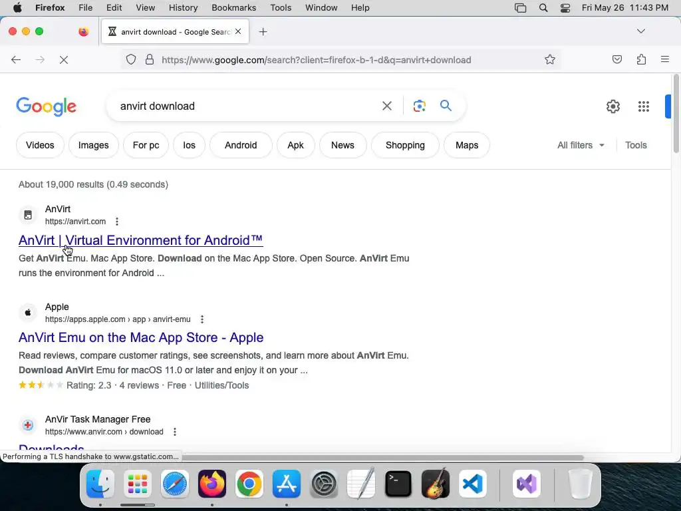Screen dimensions: 681x511
Task: Clear the Google search box text
Action: (x=386, y=106)
